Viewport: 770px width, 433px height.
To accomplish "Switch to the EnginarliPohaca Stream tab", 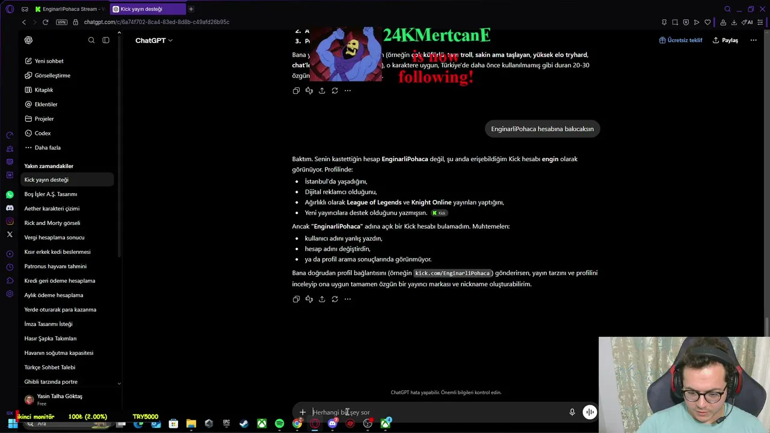I will click(70, 9).
